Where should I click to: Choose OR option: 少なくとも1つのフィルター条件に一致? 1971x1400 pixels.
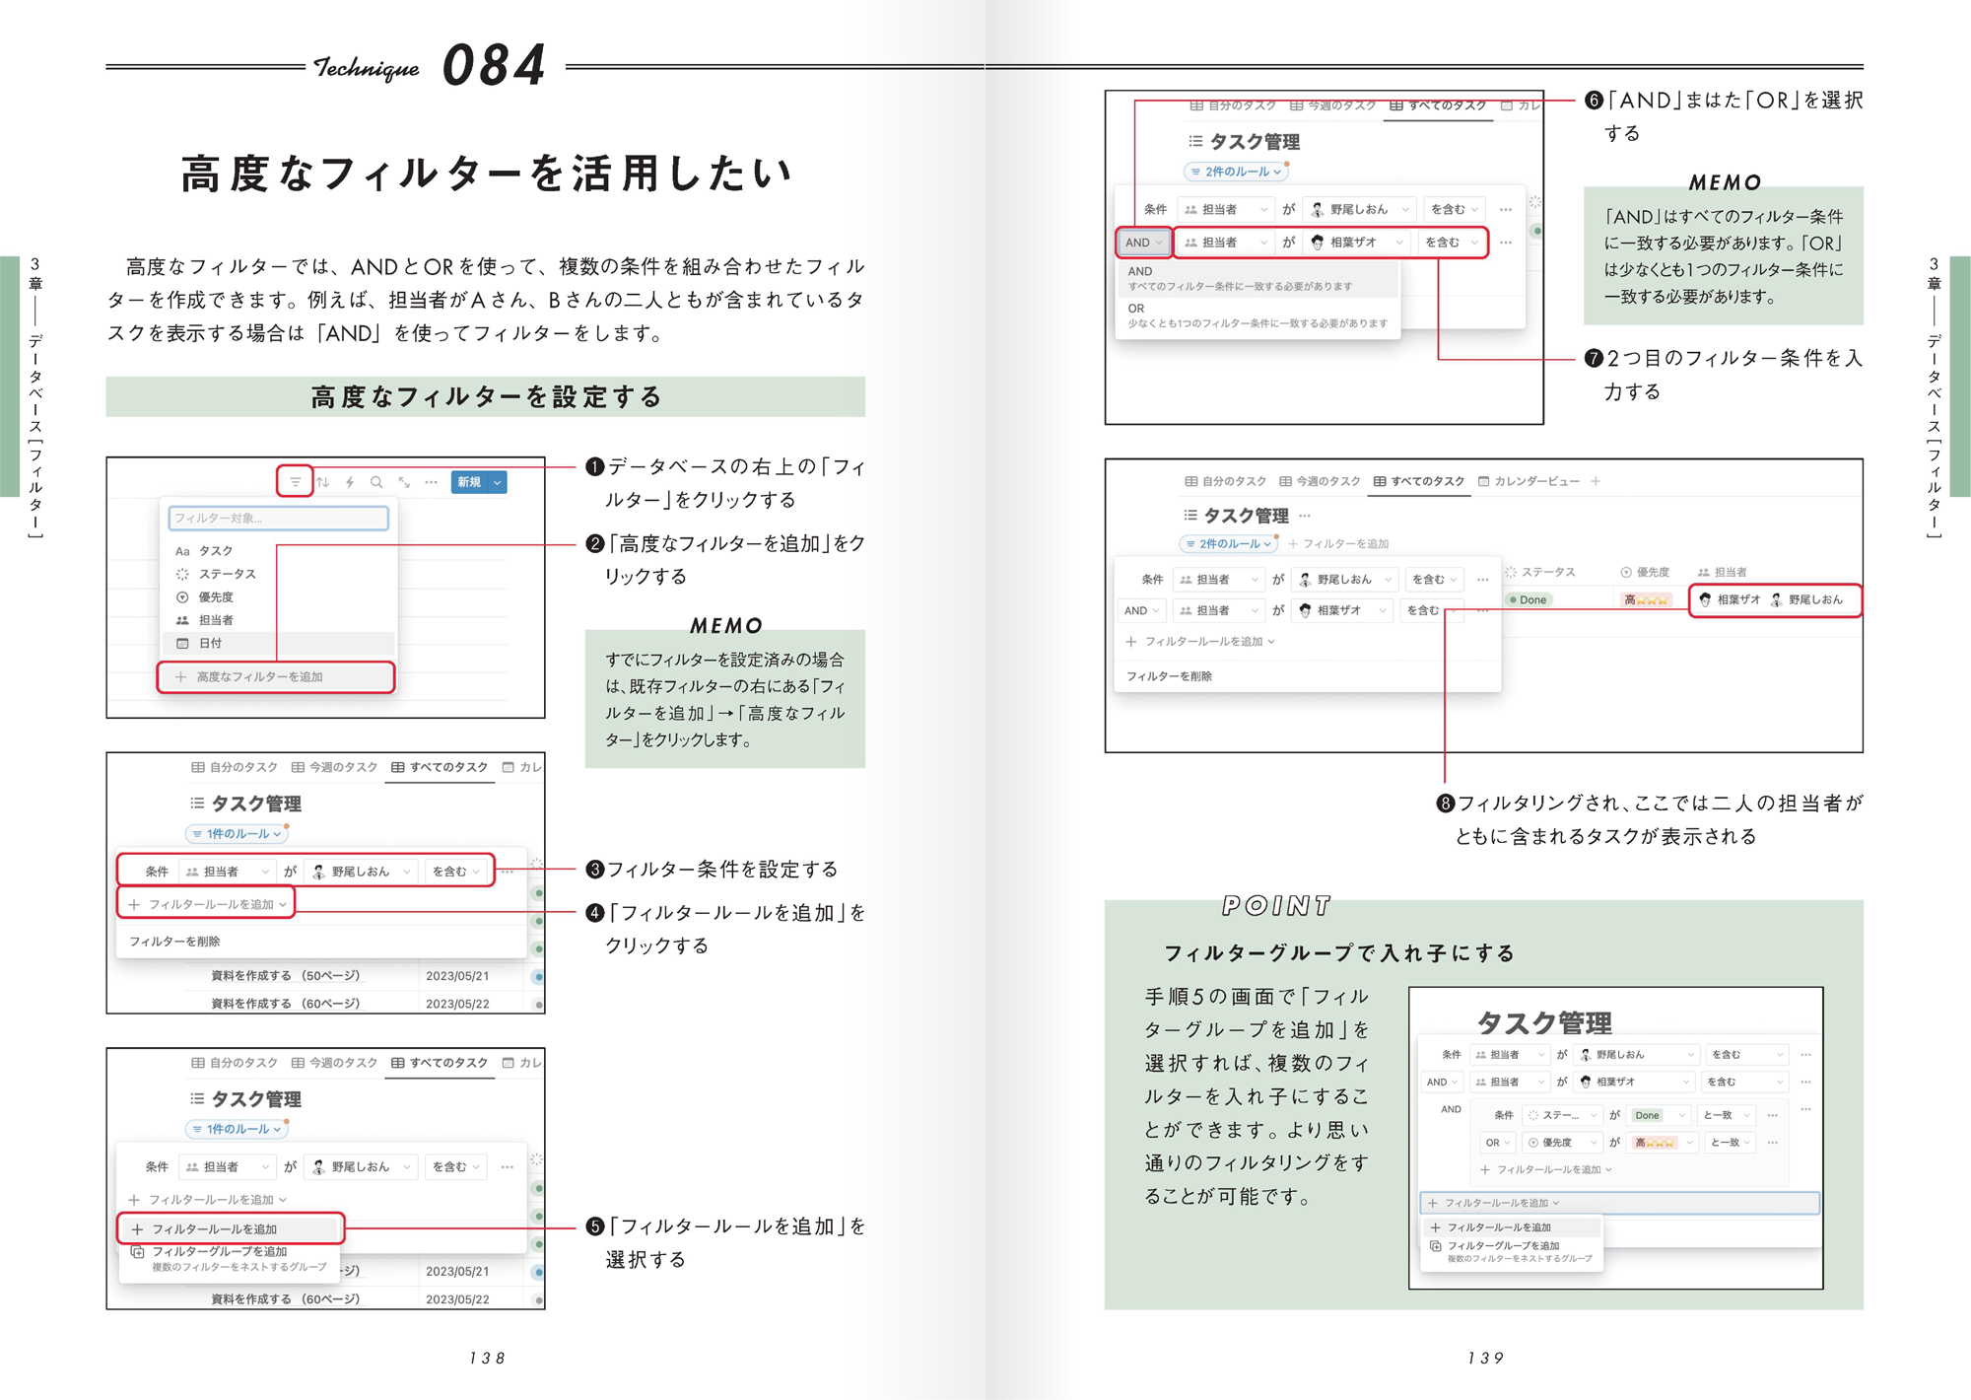pyautogui.click(x=1257, y=315)
